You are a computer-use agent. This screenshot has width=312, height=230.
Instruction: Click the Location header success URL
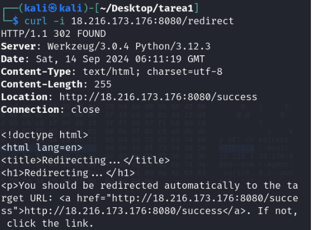pos(158,97)
